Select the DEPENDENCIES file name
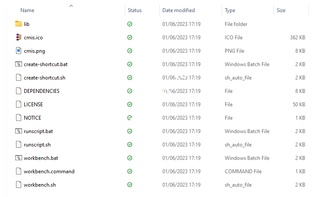The image size is (320, 197). 42,91
